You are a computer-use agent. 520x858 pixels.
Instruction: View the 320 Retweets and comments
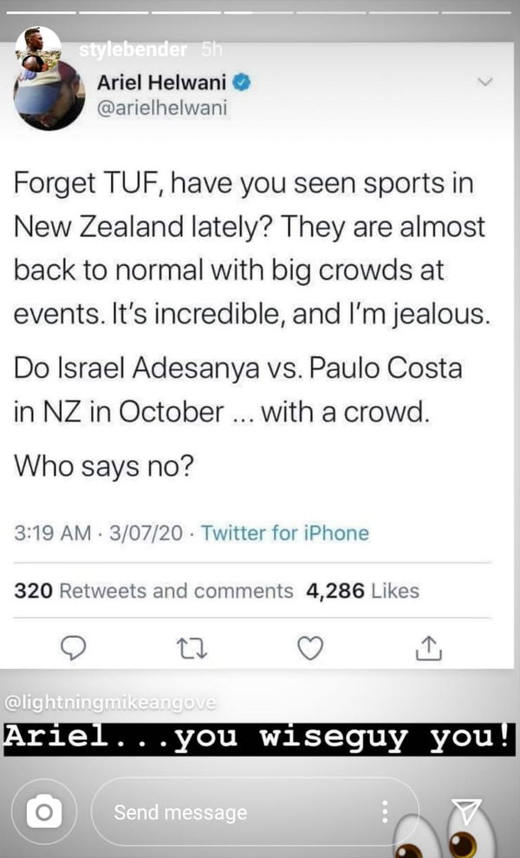coord(153,591)
